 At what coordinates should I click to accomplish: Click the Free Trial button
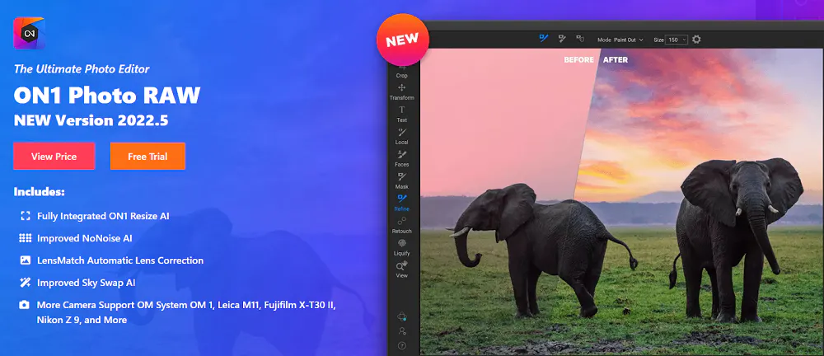147,156
